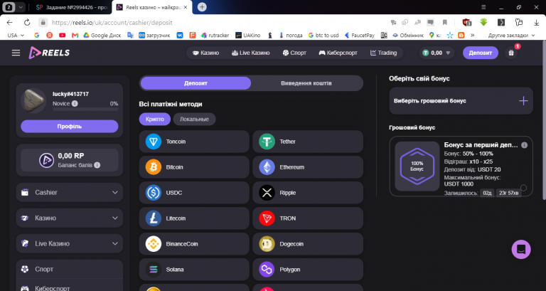Go to Спорт in top navigation
The height and width of the screenshot is (291, 546).
(294, 53)
